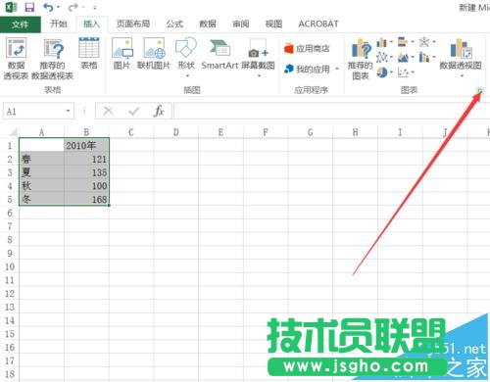
Task: Switch to the 开始 Home tab
Action: pyautogui.click(x=59, y=24)
